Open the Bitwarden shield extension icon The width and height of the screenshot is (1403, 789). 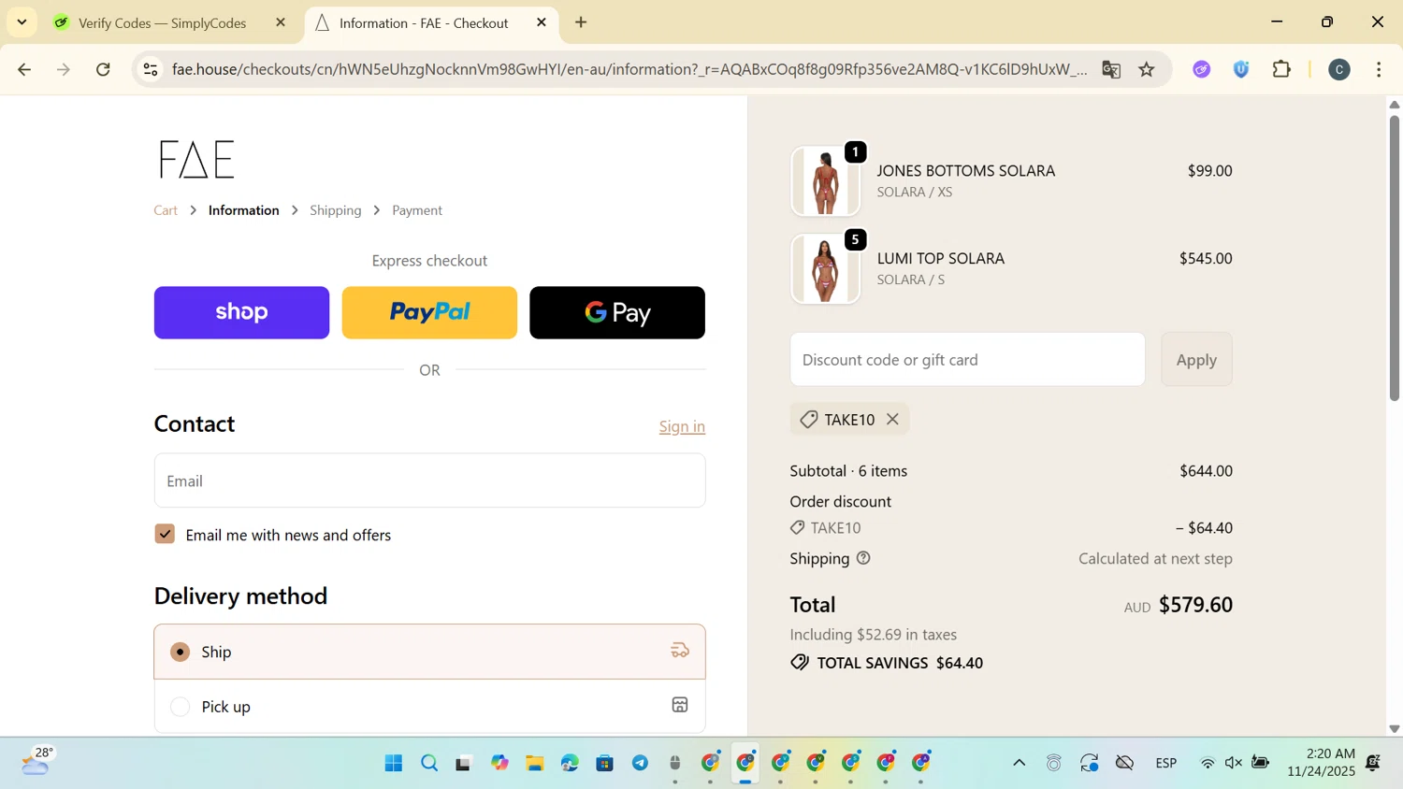pyautogui.click(x=1241, y=69)
